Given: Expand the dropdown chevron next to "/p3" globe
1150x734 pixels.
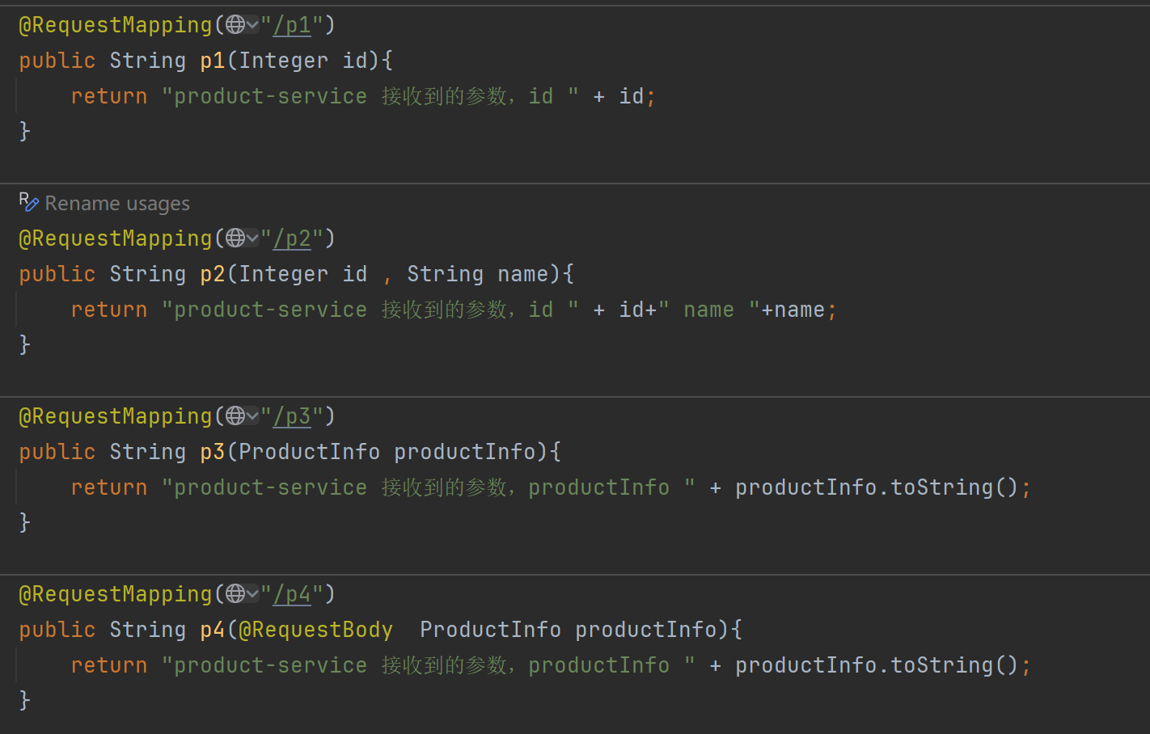Looking at the screenshot, I should [252, 417].
